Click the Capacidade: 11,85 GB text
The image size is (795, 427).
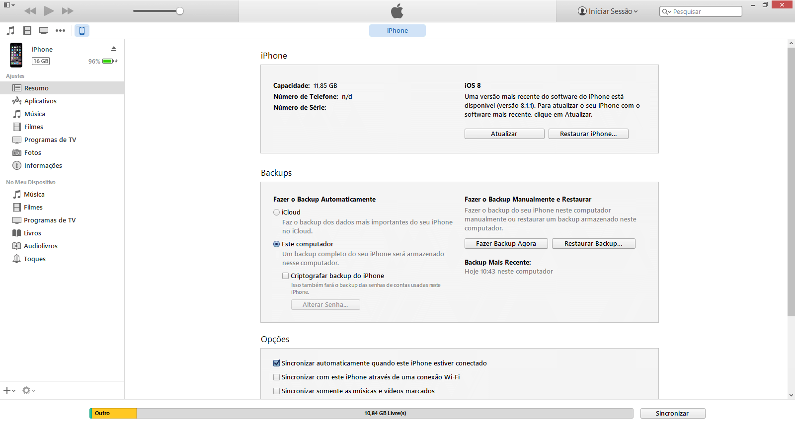click(305, 85)
